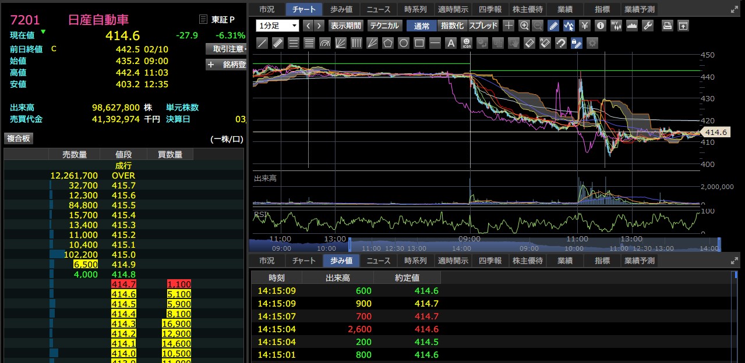Screen dimensions: 745x363
Task: Zoom in on the chart
Action: pyautogui.click(x=524, y=26)
